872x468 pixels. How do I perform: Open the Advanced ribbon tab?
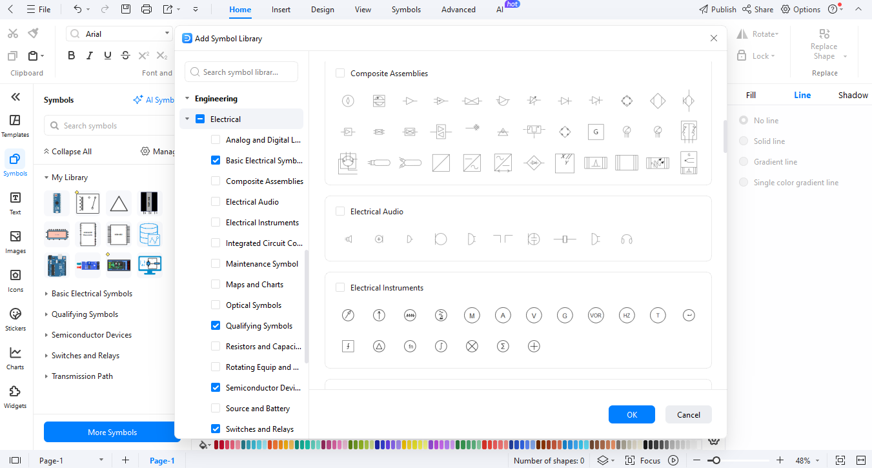point(458,10)
